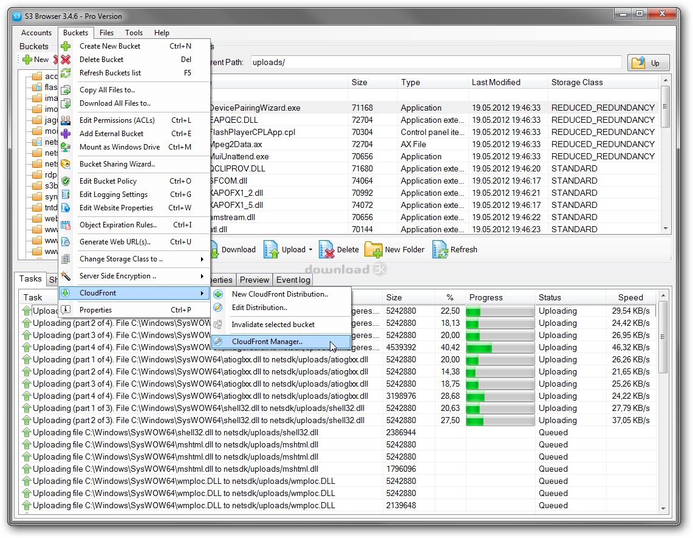The image size is (693, 538).
Task: Click the shell32.dll upload progress bar
Action: coord(499,408)
